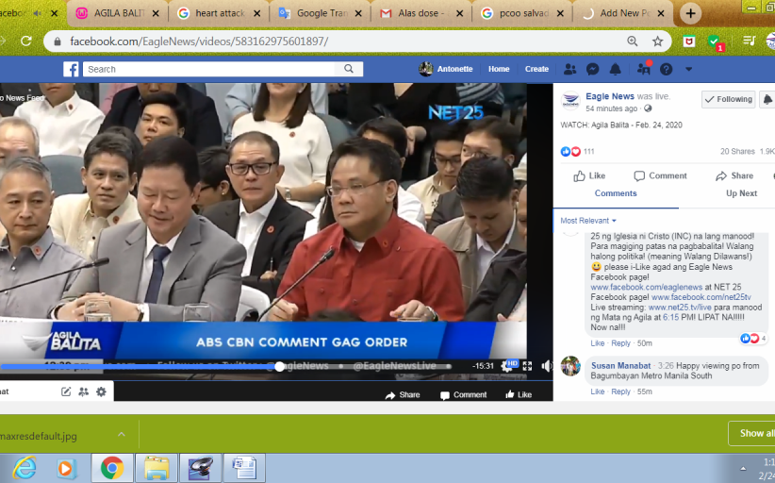Open Facebook Messenger icon in top bar
Image resolution: width=775 pixels, height=483 pixels.
tap(592, 69)
